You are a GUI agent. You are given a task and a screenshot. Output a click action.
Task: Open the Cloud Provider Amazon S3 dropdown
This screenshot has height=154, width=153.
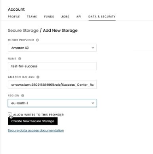52,48
